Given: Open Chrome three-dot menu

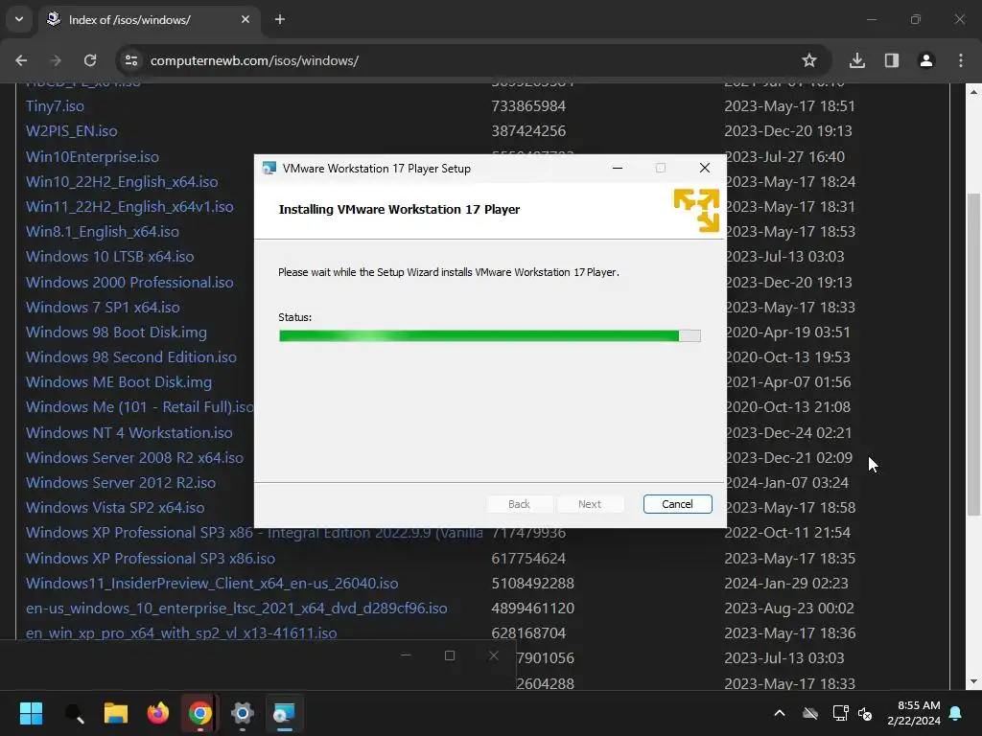Looking at the screenshot, I should 961,60.
